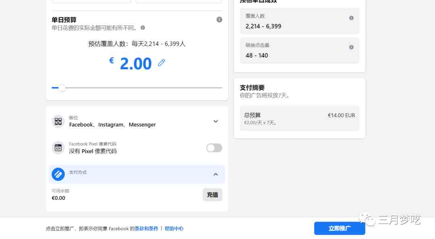
Task: Click the Facebook Pixel code icon
Action: [58, 148]
